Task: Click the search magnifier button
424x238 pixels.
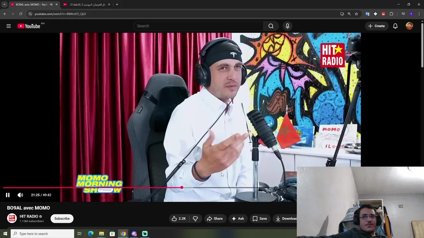Action: click(x=271, y=26)
